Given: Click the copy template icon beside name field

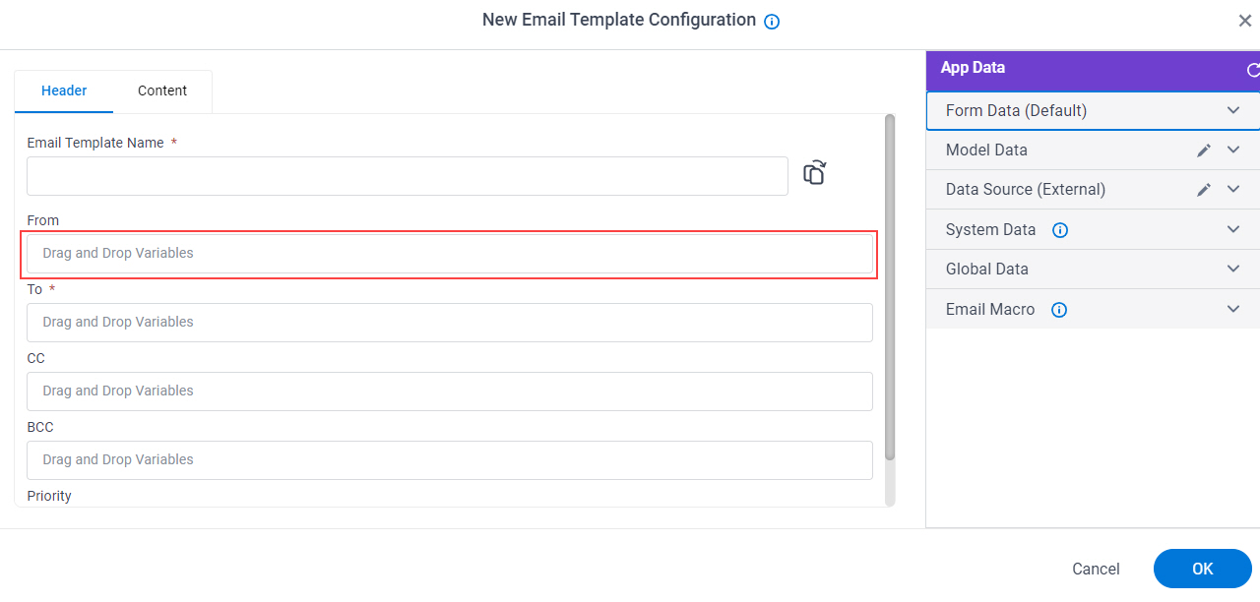Looking at the screenshot, I should coord(814,173).
